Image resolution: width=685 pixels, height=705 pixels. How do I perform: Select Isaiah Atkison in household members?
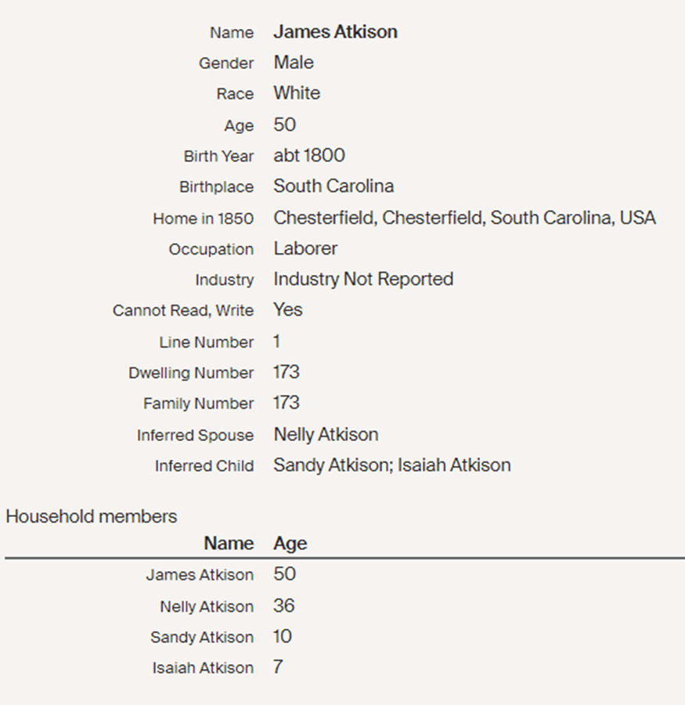(203, 668)
